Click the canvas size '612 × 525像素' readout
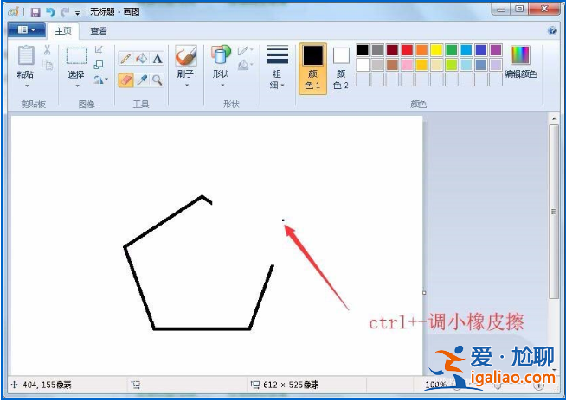 pyautogui.click(x=291, y=385)
